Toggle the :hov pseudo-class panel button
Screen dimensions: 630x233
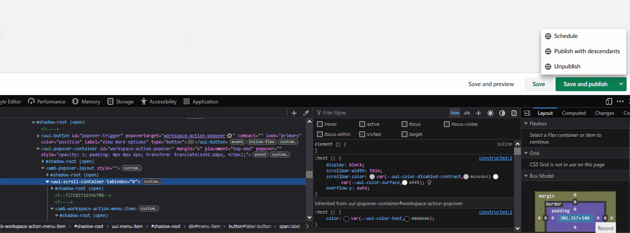coord(455,113)
